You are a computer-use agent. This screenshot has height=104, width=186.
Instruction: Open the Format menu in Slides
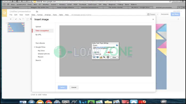click(x=40, y=15)
